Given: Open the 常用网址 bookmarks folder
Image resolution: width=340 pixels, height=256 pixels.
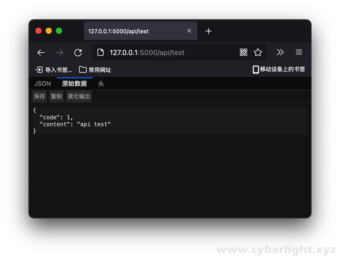Looking at the screenshot, I should tap(95, 70).
